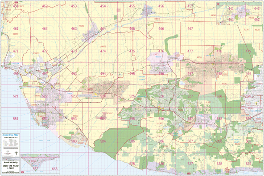Click grid number 555
The width and height of the screenshot is (264, 176).
(x=132, y=119)
